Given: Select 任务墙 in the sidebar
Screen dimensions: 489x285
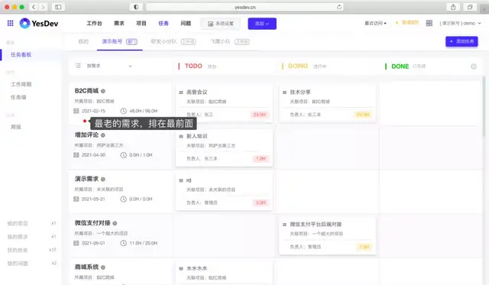Looking at the screenshot, I should [18, 97].
